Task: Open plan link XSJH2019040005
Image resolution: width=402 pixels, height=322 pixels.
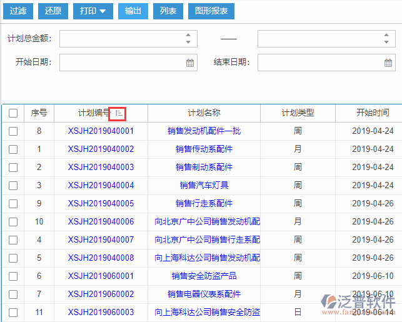Action: [x=101, y=204]
